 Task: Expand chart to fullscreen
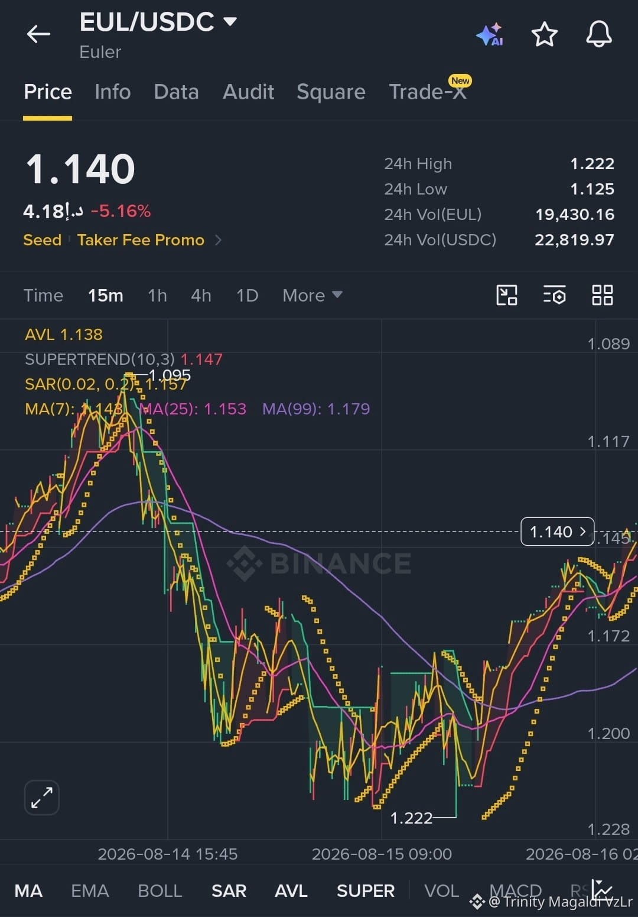42,798
